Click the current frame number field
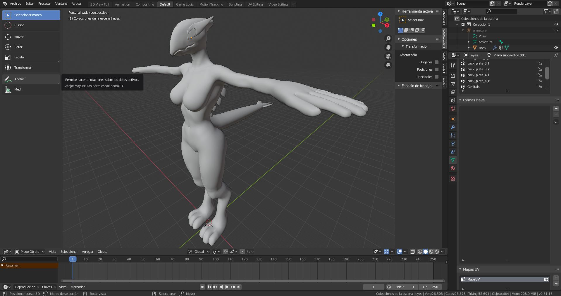Viewport: 561px width, 296px height. click(x=374, y=287)
